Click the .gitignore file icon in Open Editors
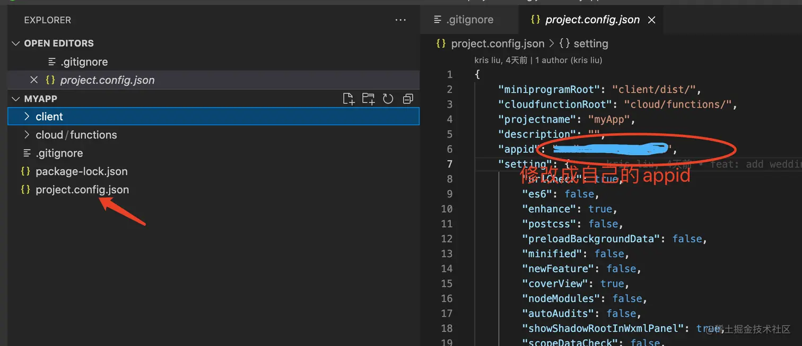Screen dimensions: 802x346 pyautogui.click(x=52, y=62)
